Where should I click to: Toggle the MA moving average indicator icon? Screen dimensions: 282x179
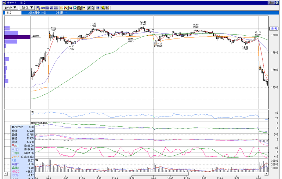[43, 8]
